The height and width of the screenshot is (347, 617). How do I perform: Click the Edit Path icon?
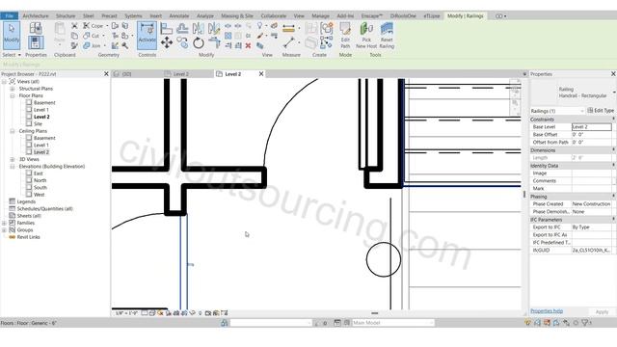pos(345,36)
